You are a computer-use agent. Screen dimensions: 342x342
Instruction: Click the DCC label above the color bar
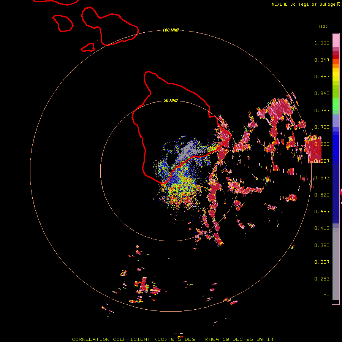[334, 23]
